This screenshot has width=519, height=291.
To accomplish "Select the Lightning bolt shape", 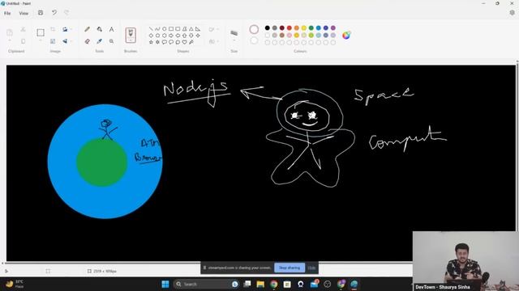I will point(191,42).
